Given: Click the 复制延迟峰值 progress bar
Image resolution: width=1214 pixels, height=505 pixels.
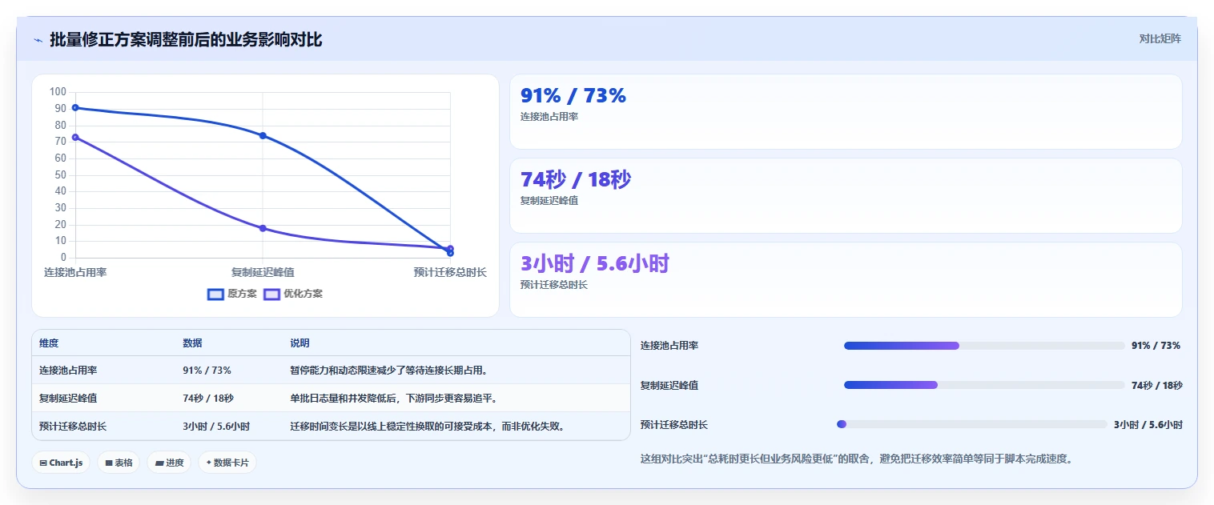Looking at the screenshot, I should pos(984,385).
